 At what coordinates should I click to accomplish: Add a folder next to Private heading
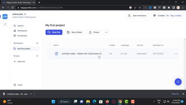tap(37, 56)
